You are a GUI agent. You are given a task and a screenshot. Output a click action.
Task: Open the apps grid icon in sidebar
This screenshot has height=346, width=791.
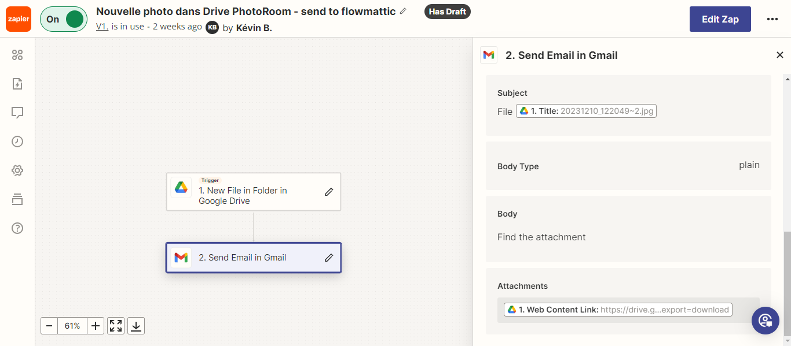click(17, 55)
